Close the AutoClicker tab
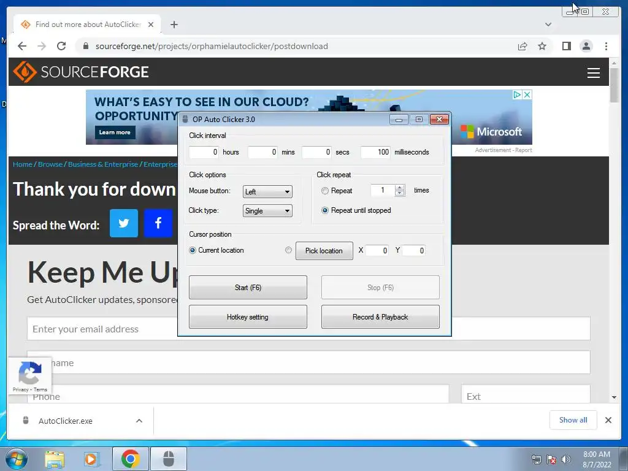The height and width of the screenshot is (471, 628). click(151, 25)
